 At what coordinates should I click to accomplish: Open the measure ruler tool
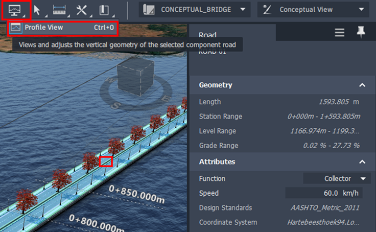coord(59,10)
